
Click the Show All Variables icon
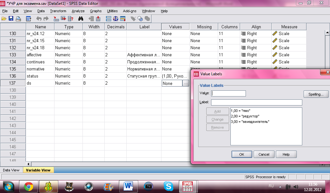(147, 19)
